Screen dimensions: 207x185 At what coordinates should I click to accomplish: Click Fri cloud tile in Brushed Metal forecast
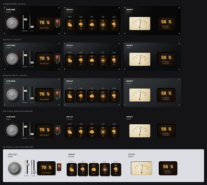[x=92, y=96]
